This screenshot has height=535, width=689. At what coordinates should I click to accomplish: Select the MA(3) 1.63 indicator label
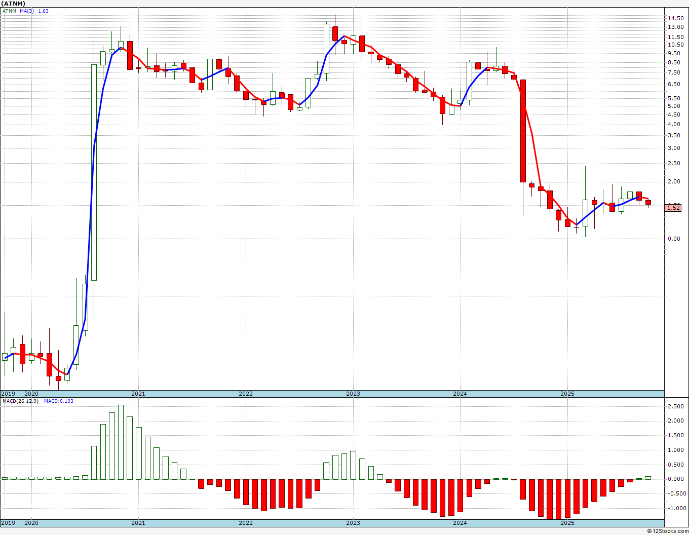(34, 11)
